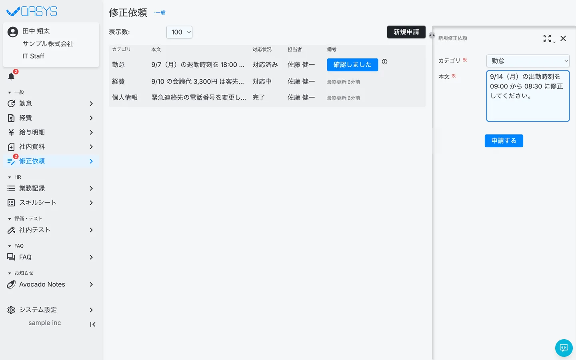The height and width of the screenshot is (360, 576).
Task: Click the 社内資料 download-file icon
Action: coord(11,147)
